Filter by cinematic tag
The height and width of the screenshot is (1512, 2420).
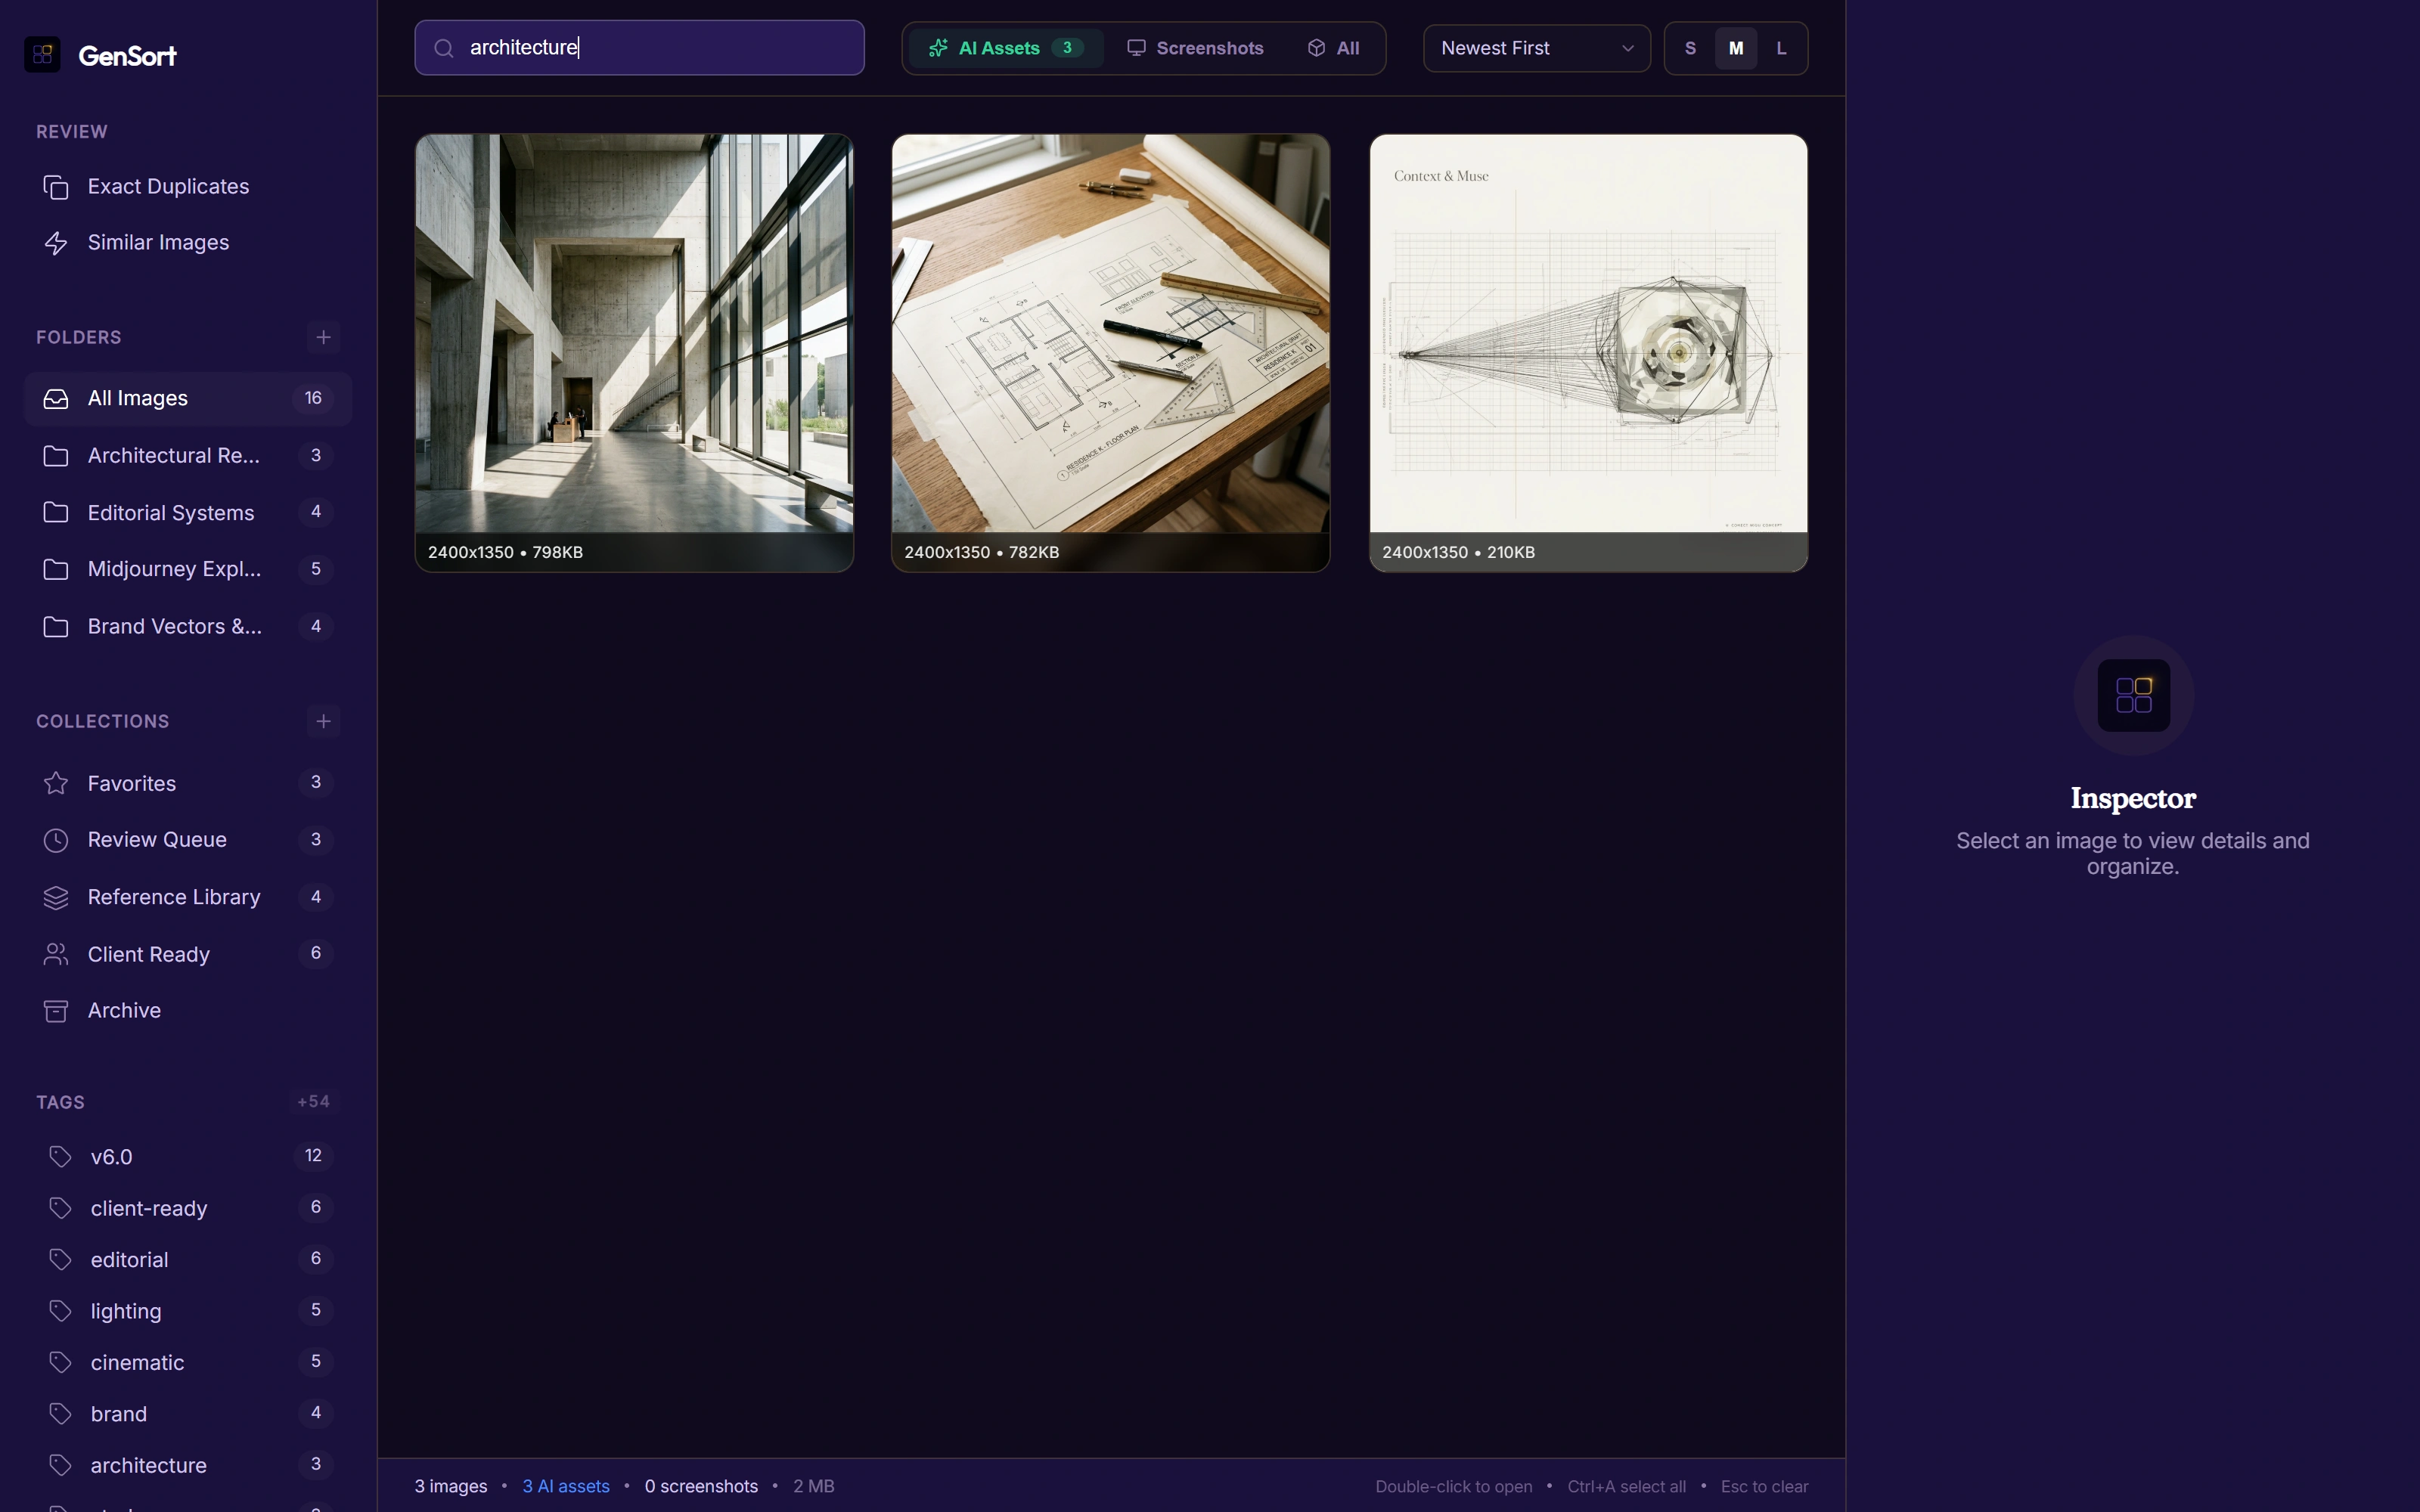188,1362
